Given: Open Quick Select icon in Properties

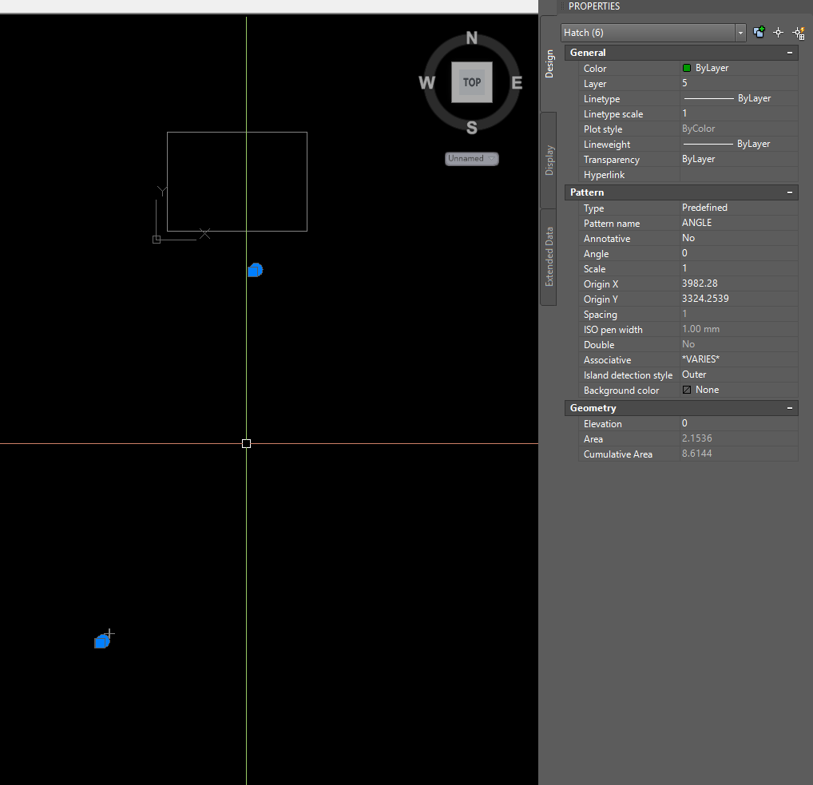Looking at the screenshot, I should [797, 33].
